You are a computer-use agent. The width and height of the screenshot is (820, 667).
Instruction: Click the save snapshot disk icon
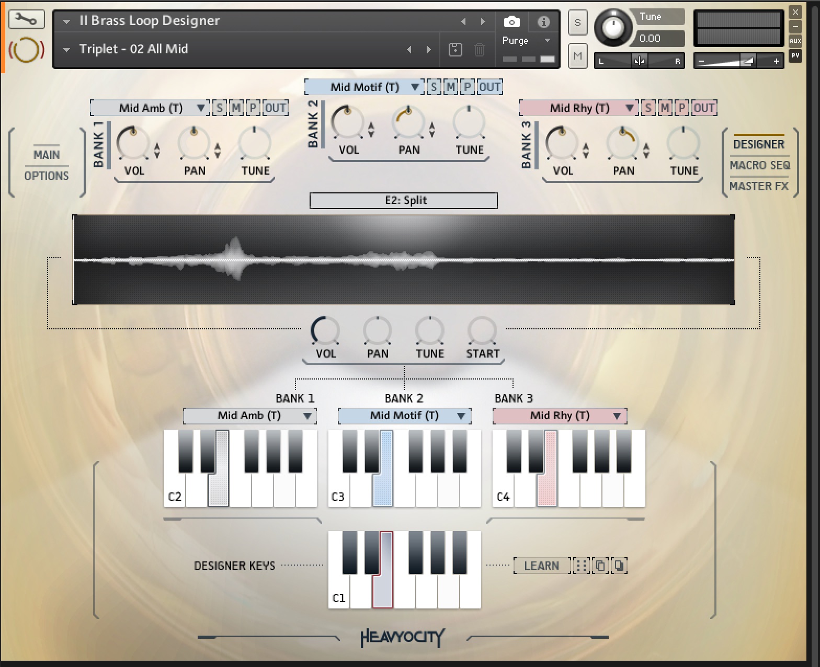455,50
